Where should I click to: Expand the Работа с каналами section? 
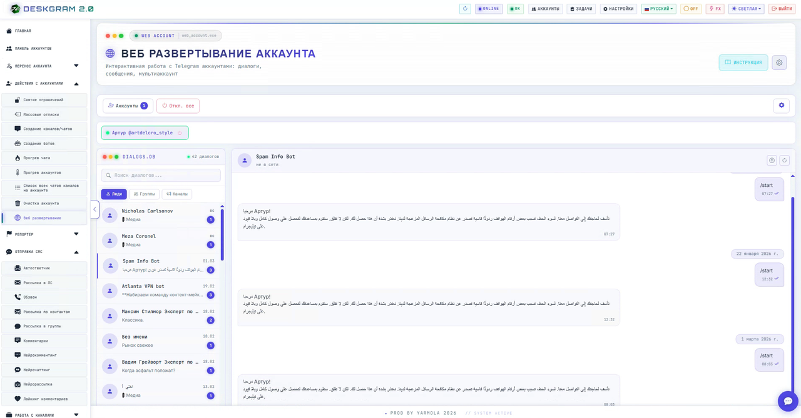click(43, 414)
